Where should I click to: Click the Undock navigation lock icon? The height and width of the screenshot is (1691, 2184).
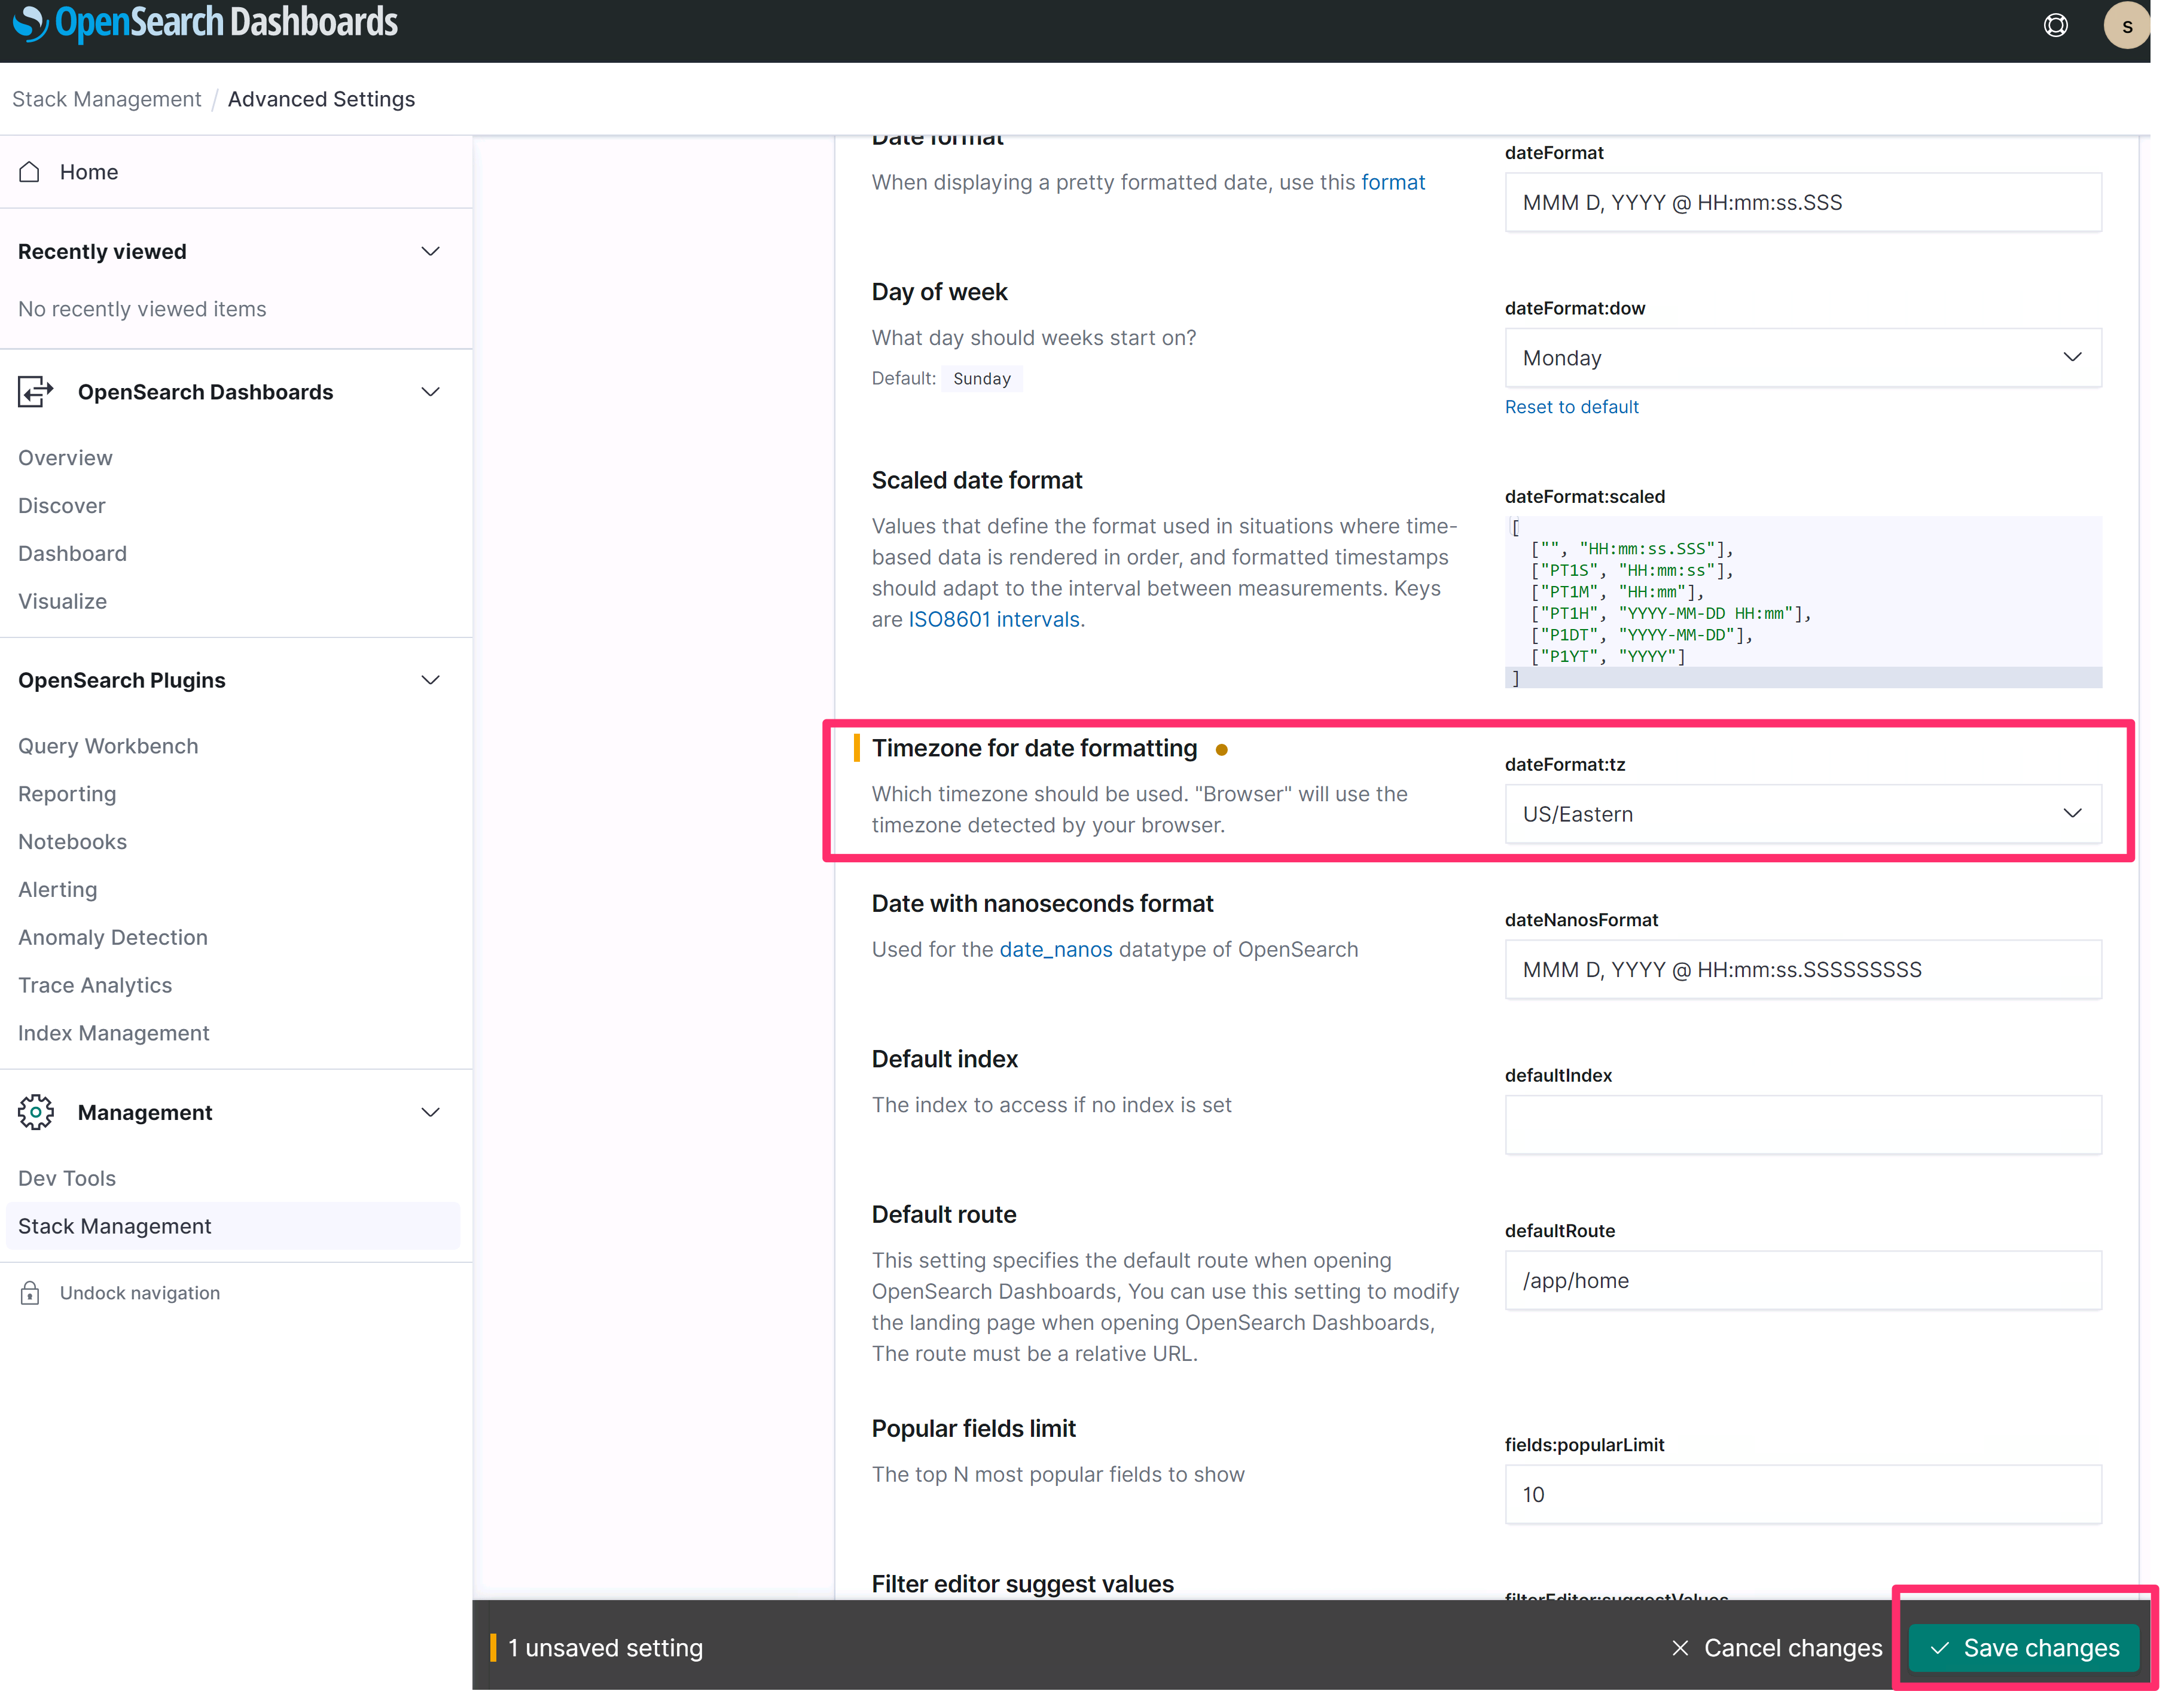tap(30, 1293)
